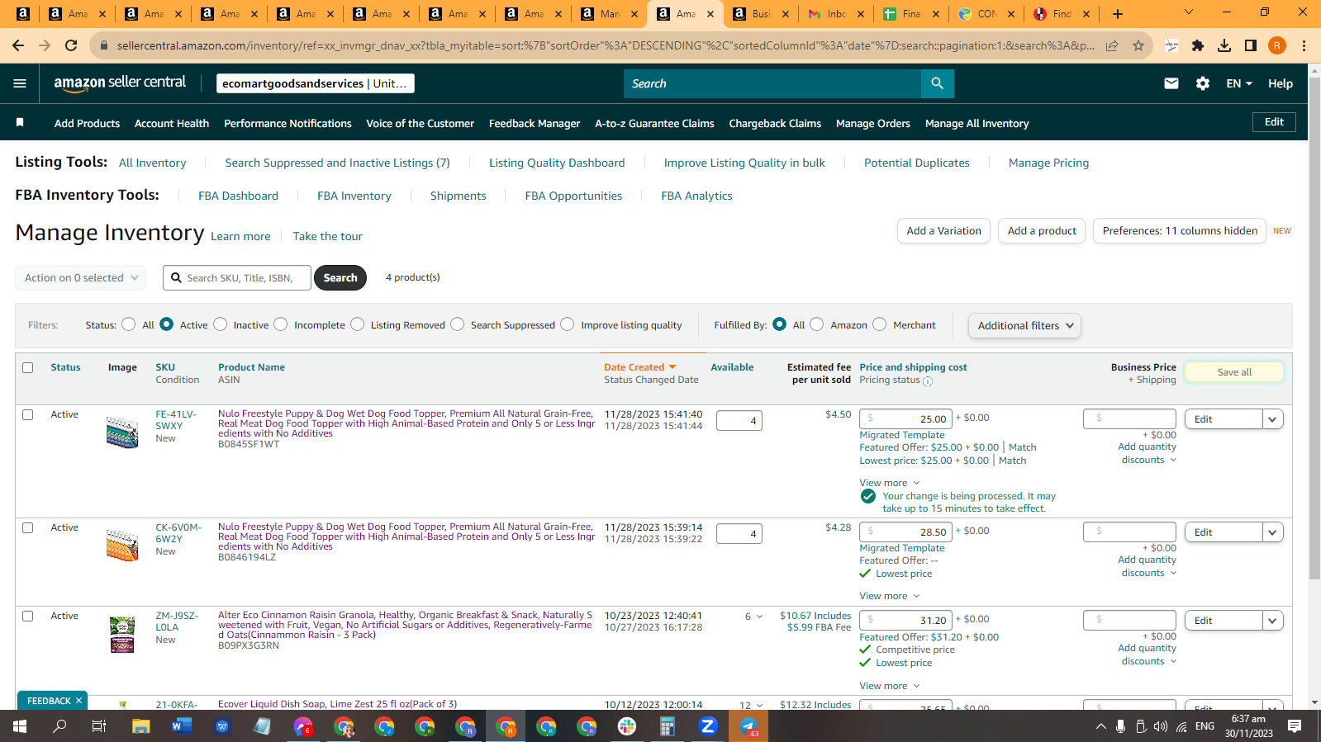Click the price field showing 25.00
1321x742 pixels.
point(905,418)
